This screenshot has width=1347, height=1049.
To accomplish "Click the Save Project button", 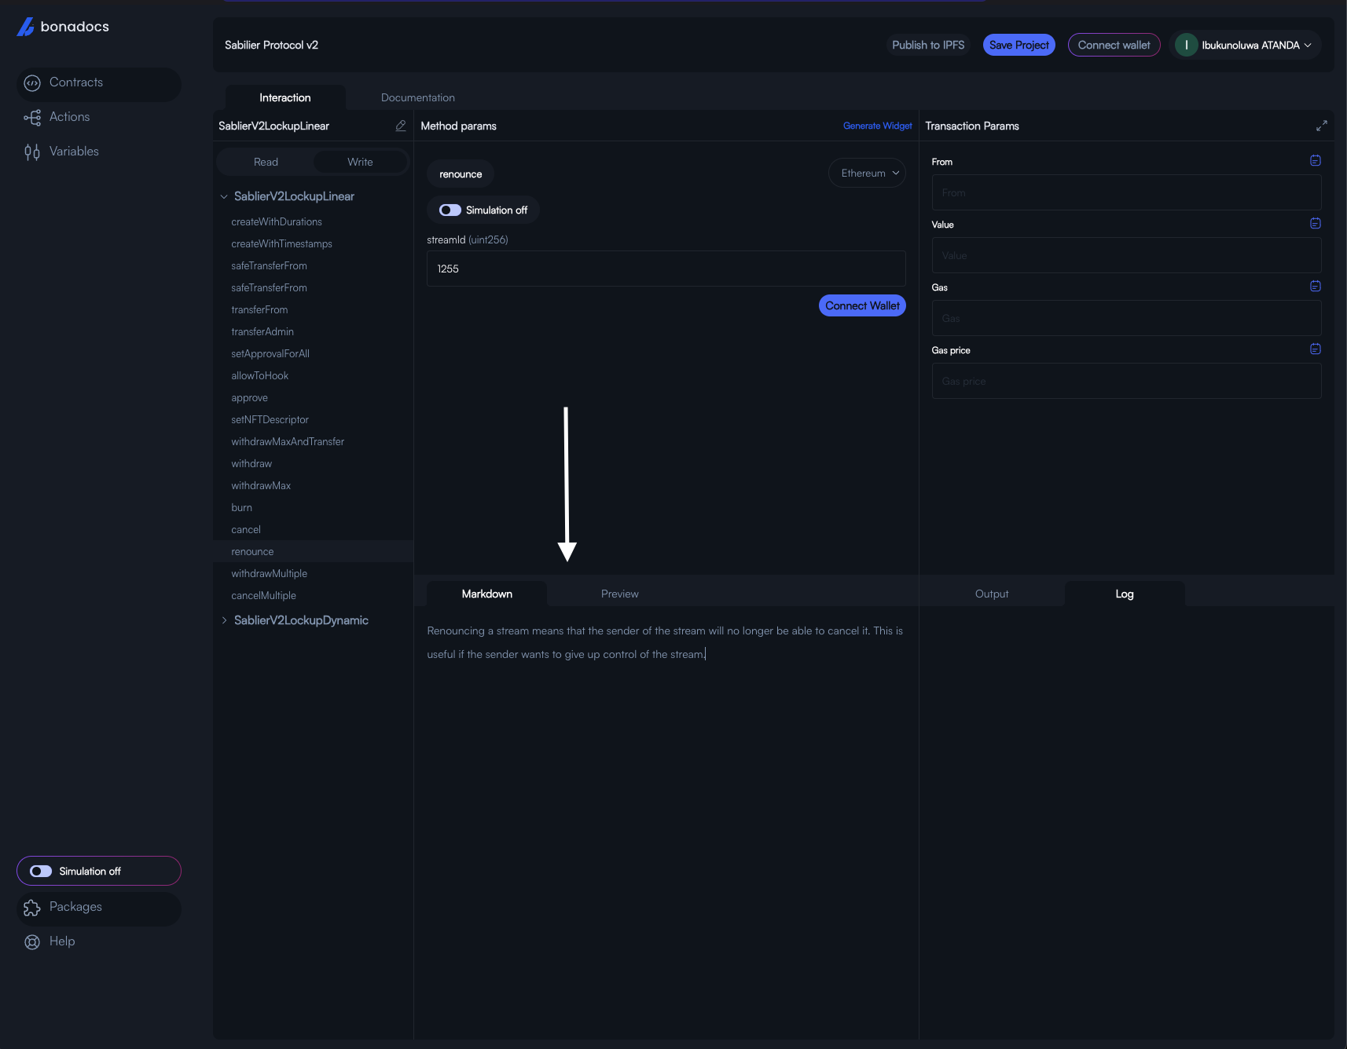I will pos(1019,45).
